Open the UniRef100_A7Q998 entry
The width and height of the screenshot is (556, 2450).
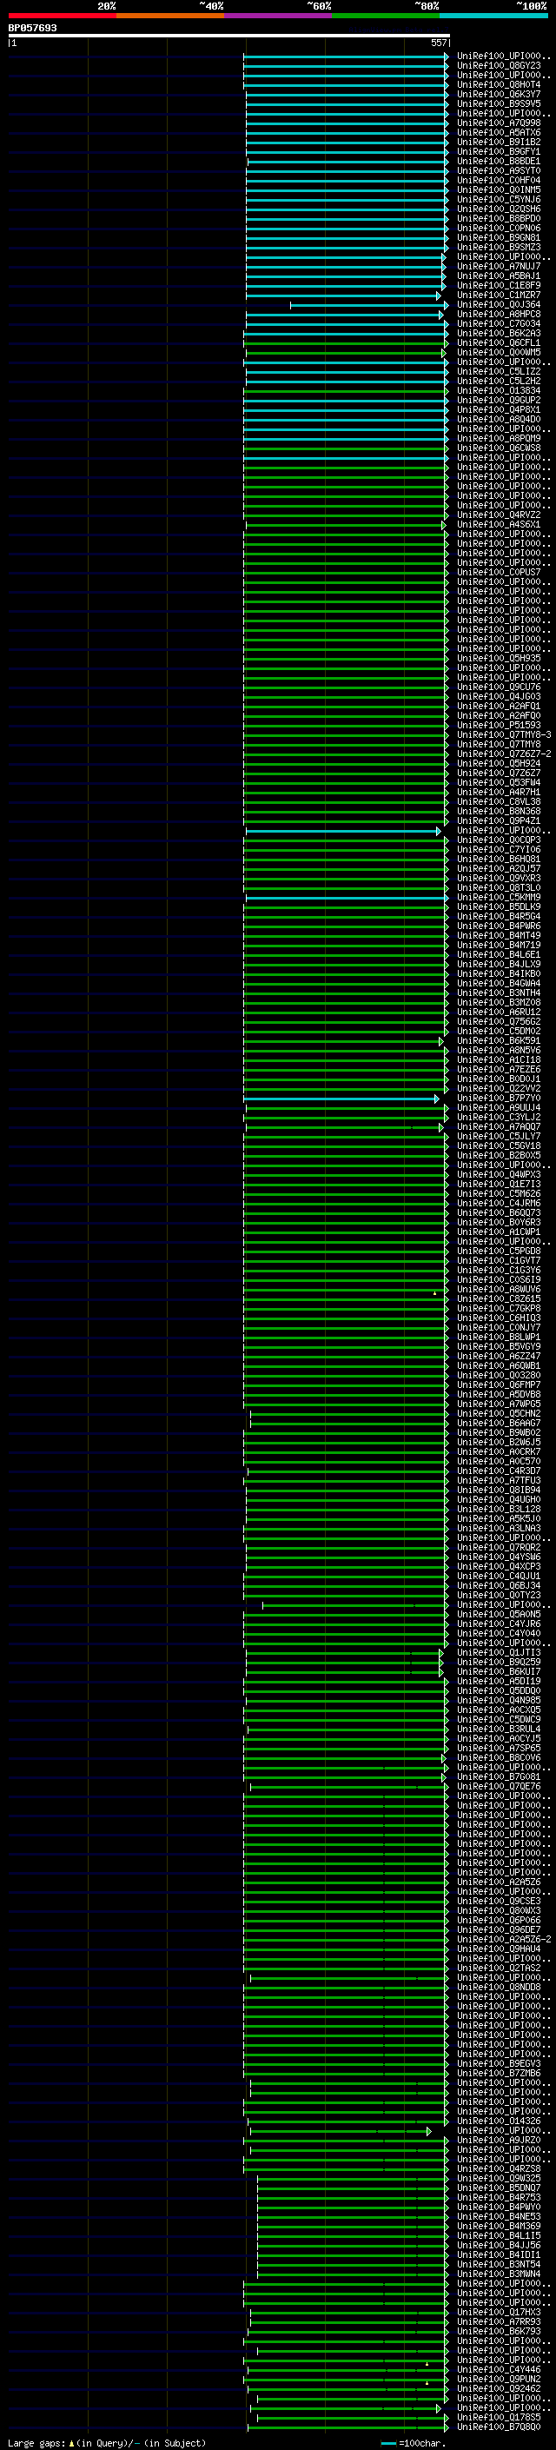pos(499,123)
